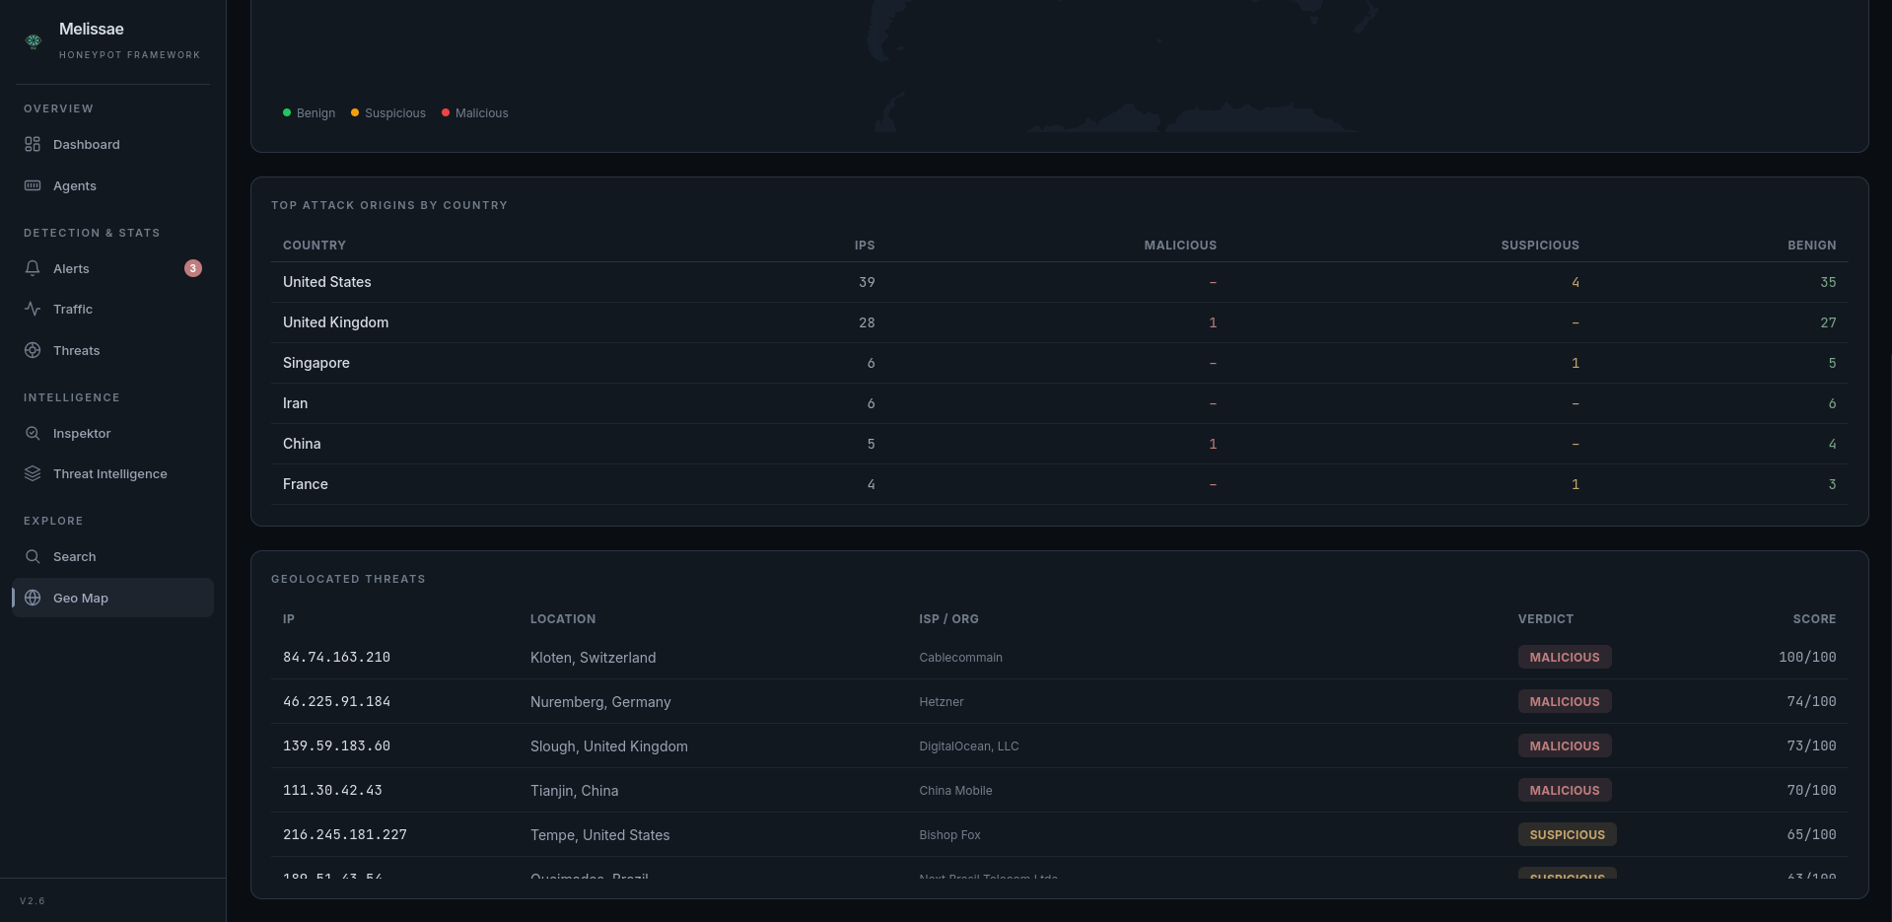Click the Geo Map globe icon
This screenshot has height=922, width=1892.
(33, 598)
